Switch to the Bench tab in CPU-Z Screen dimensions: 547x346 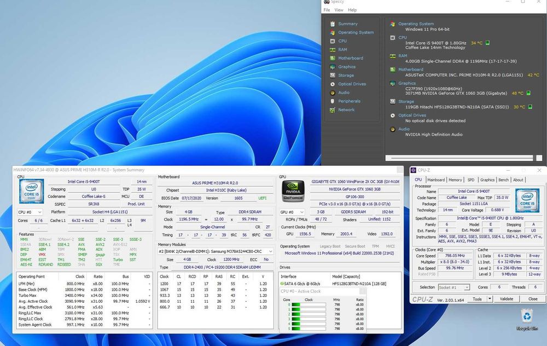503,180
